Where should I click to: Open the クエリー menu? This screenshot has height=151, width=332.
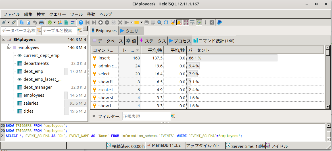(x=58, y=15)
